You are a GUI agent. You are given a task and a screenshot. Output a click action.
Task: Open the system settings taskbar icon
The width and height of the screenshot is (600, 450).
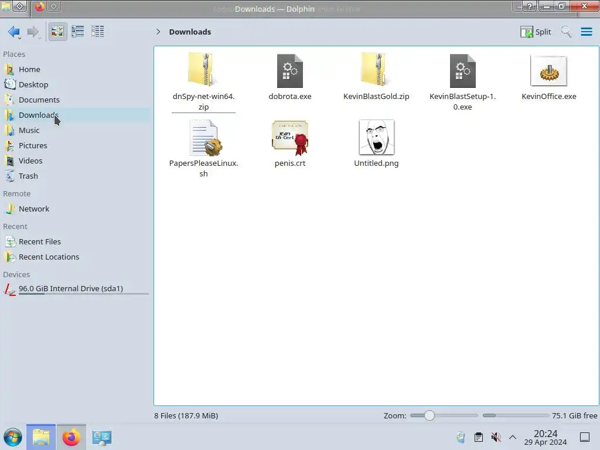[102, 437]
